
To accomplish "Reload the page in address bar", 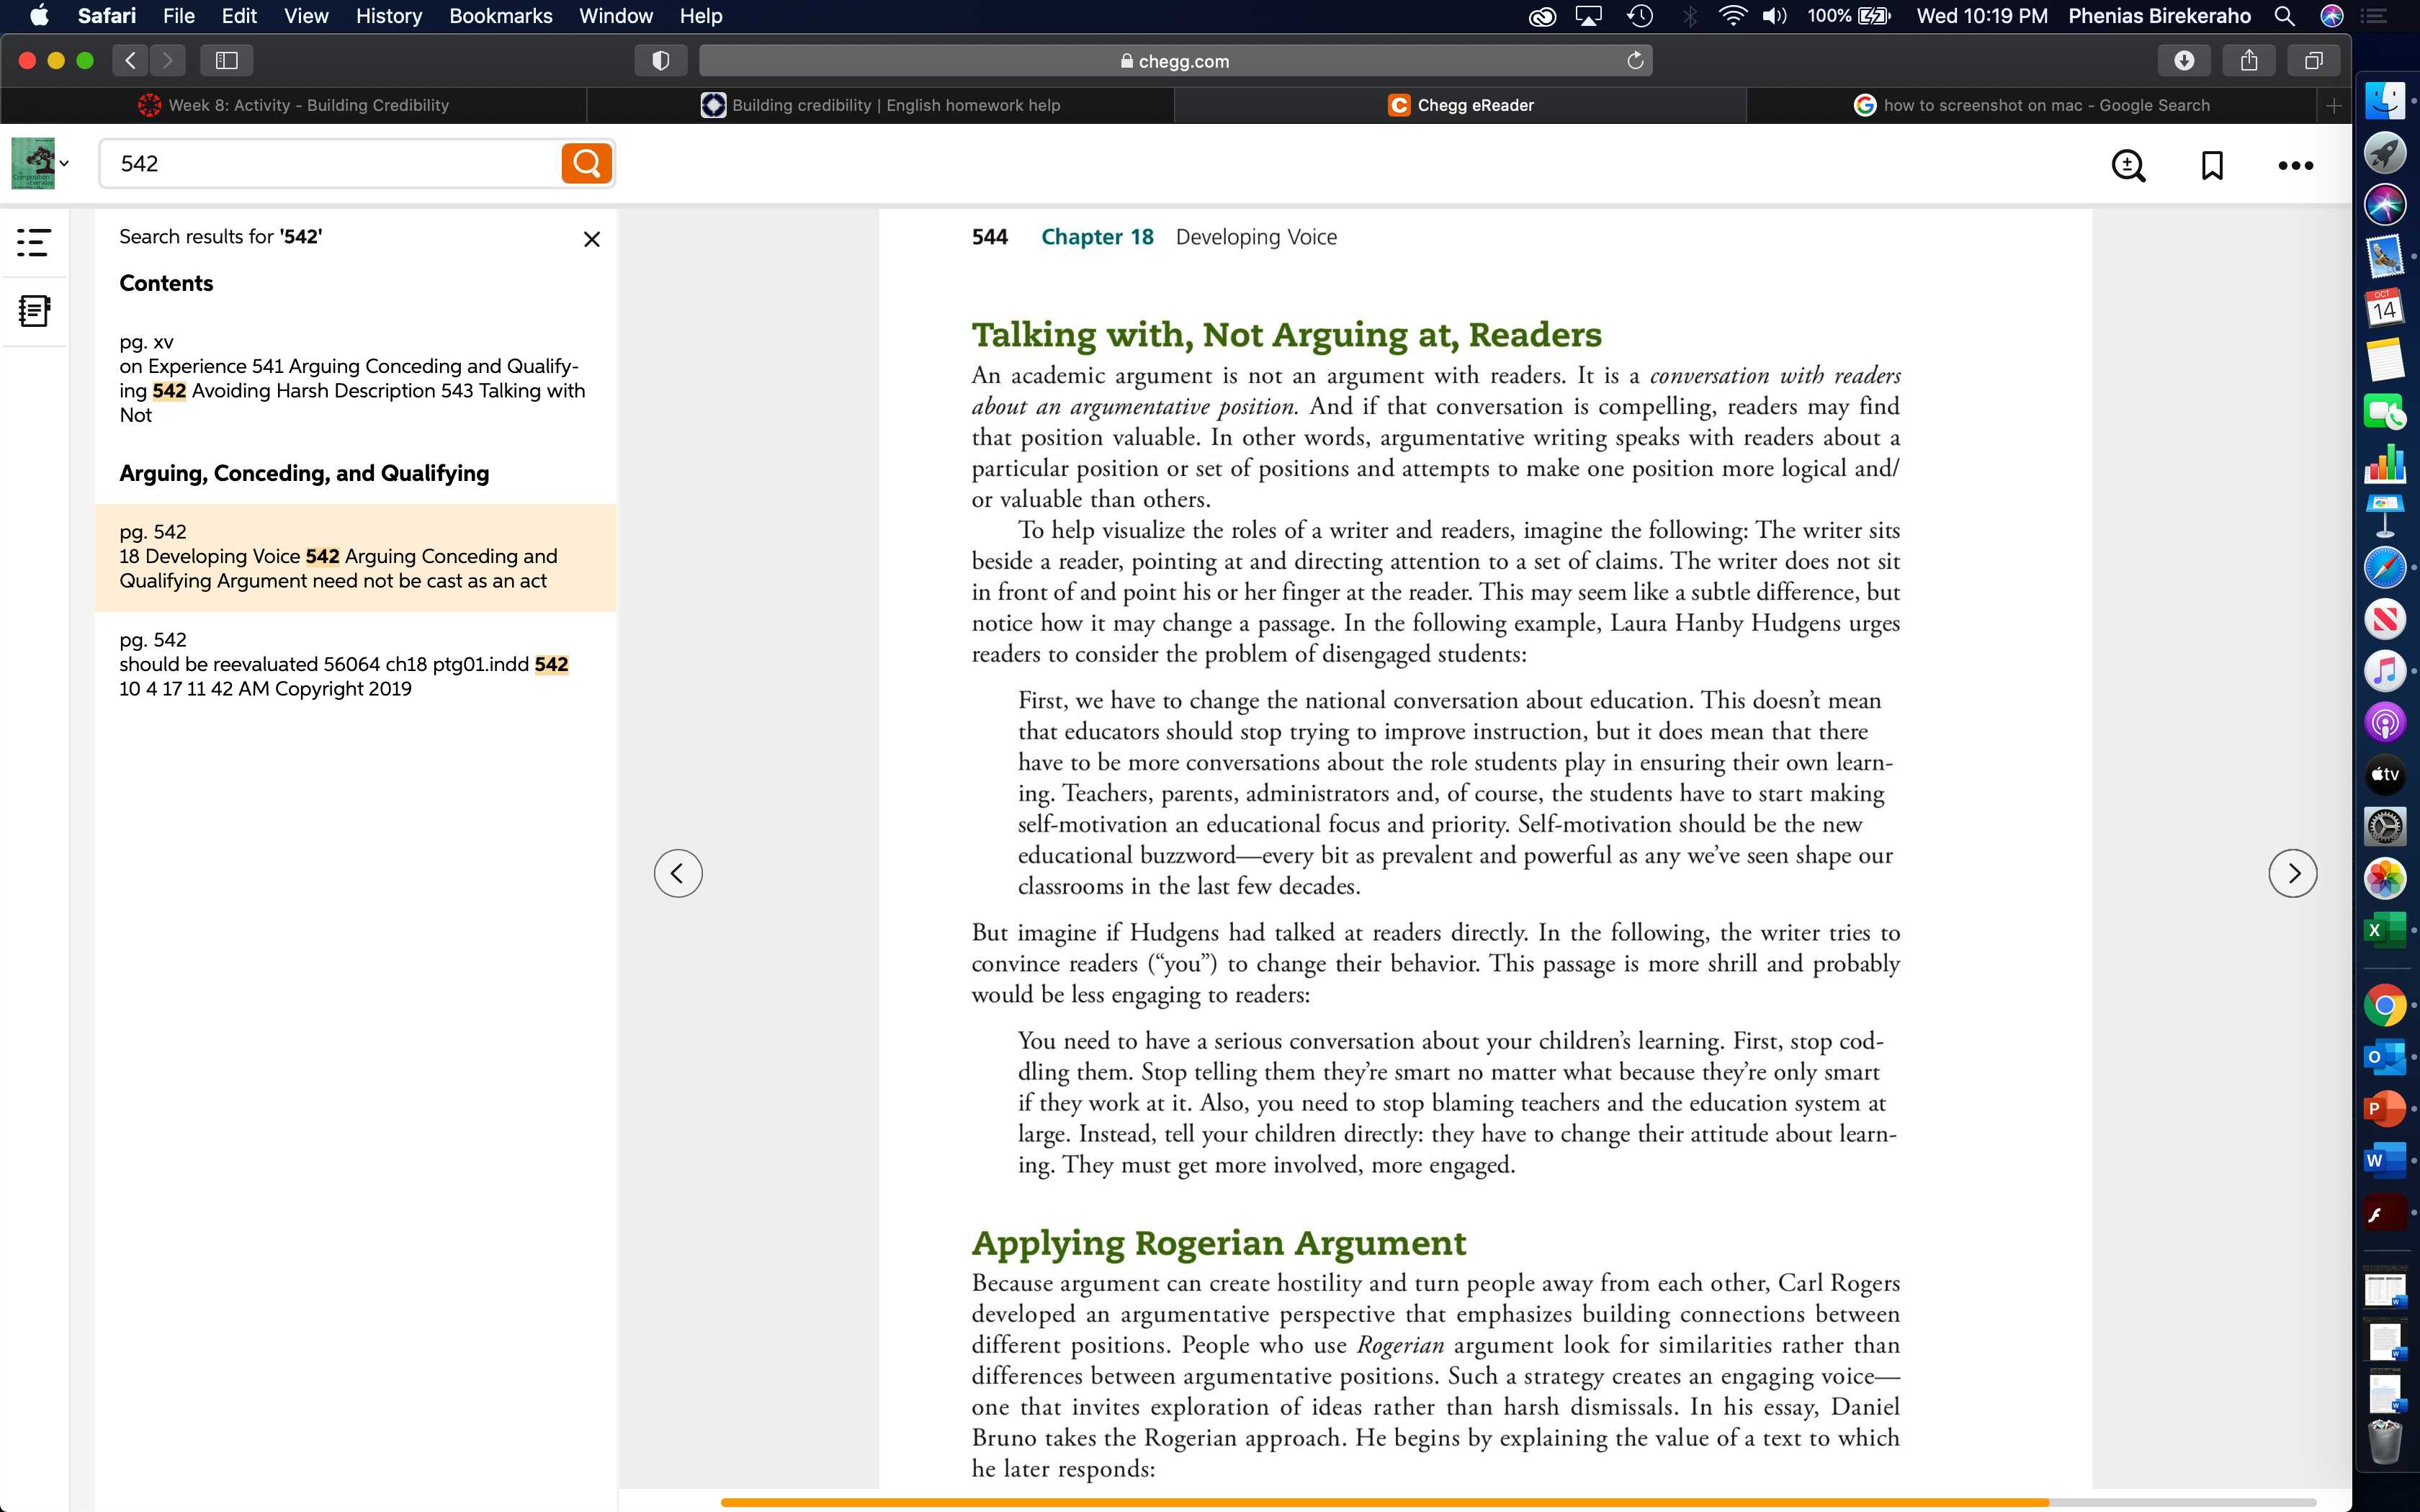I will pos(1635,61).
